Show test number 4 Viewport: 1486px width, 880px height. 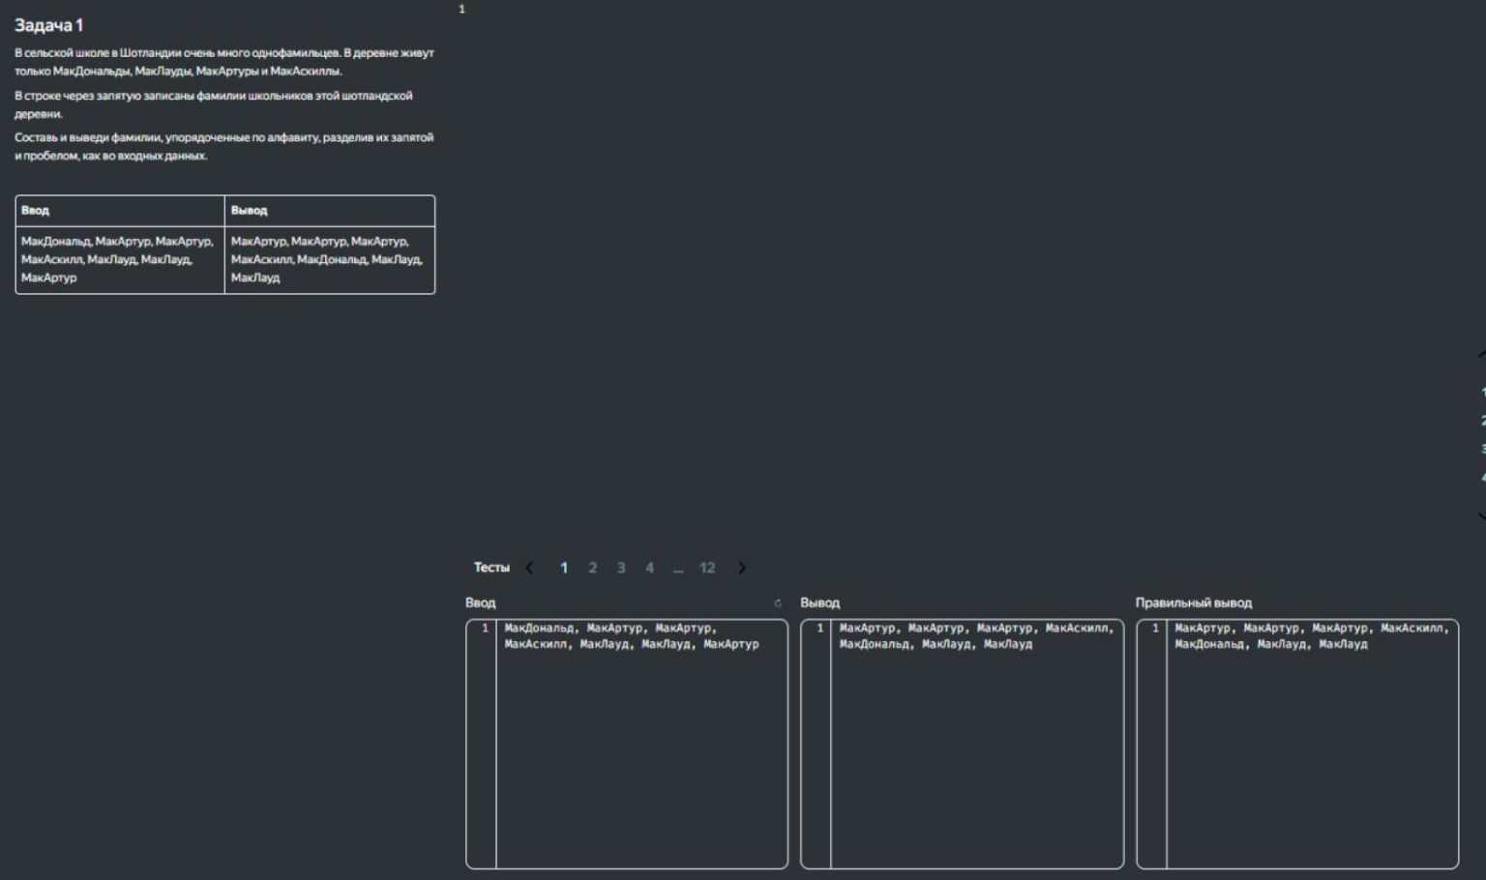point(649,568)
